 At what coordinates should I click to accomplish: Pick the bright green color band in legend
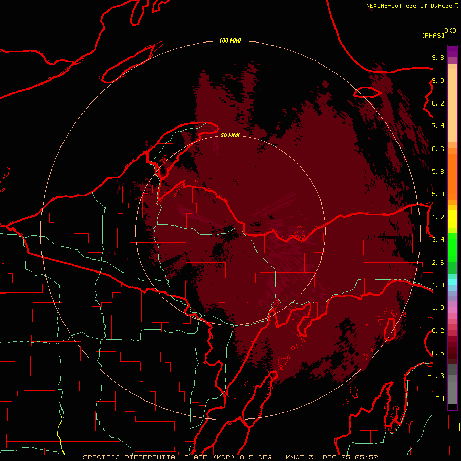pyautogui.click(x=452, y=247)
